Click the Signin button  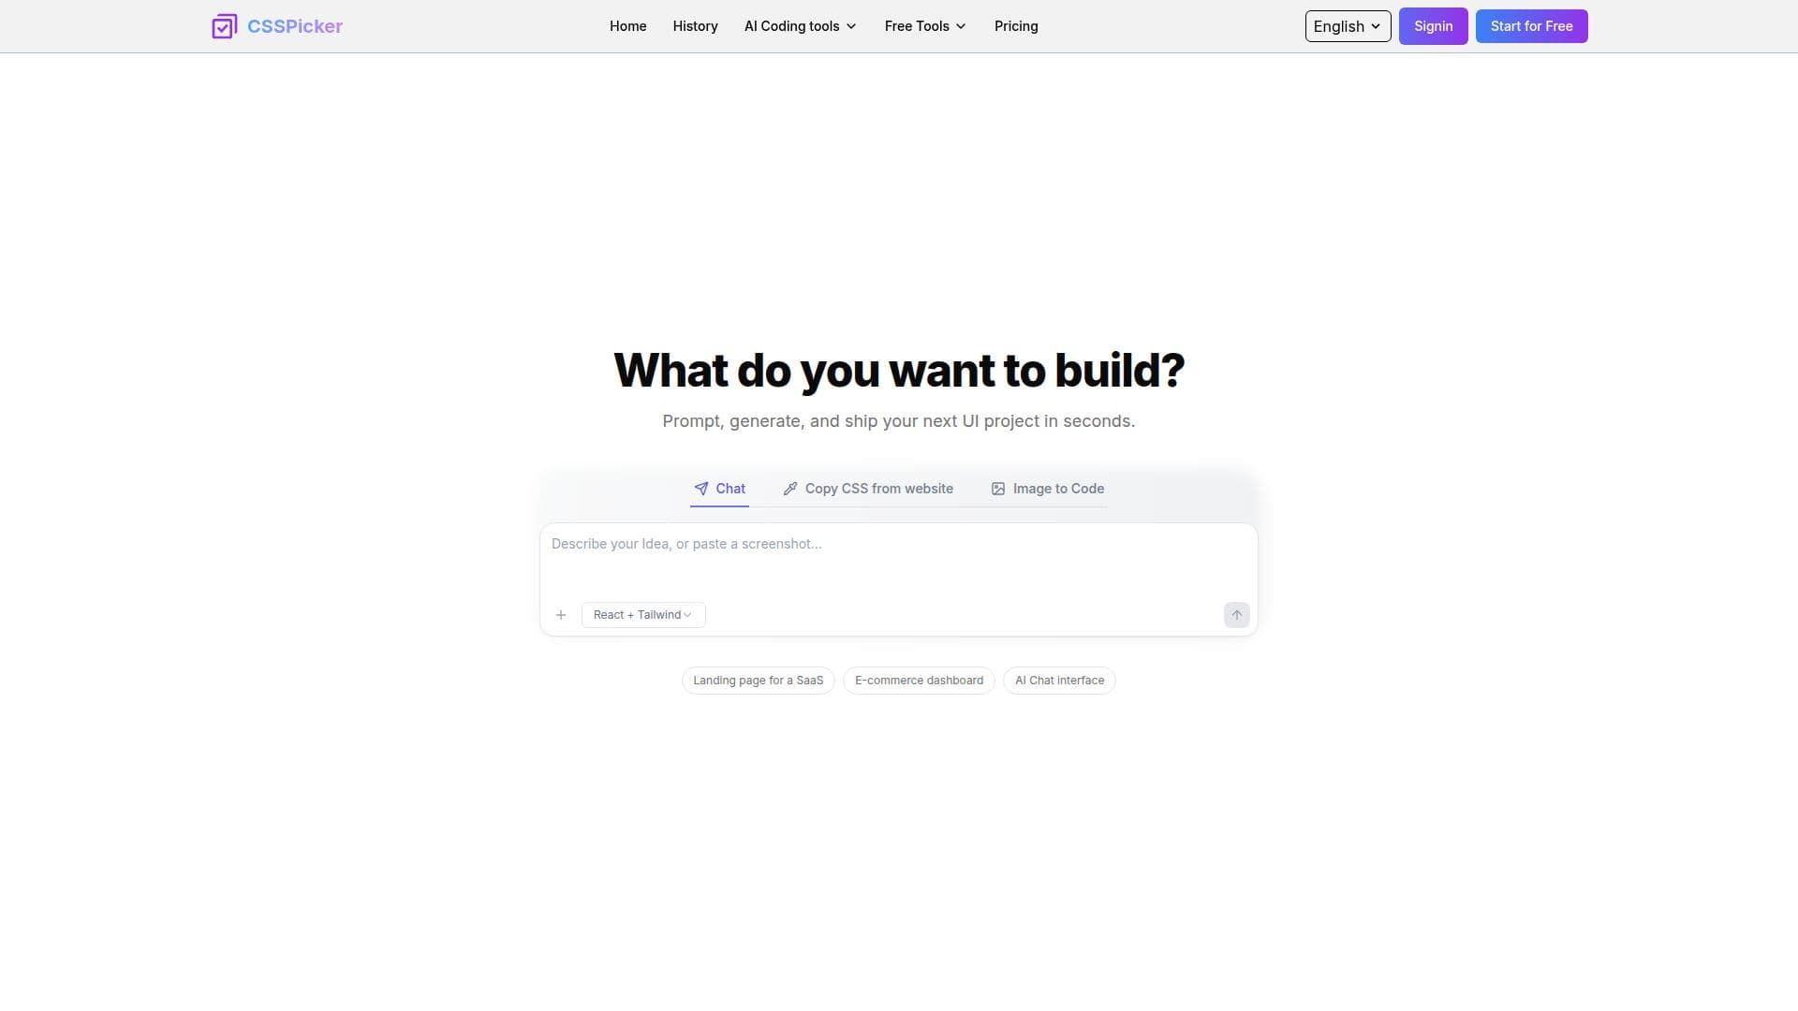coord(1433,26)
